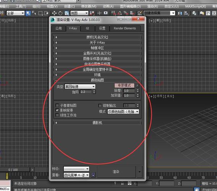Expand the 环境 rollout

coord(97,75)
